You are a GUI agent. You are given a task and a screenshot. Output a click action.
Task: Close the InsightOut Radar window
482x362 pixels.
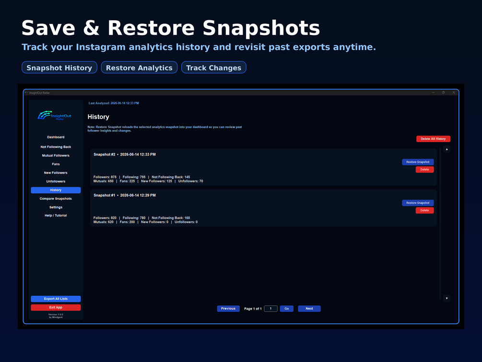pyautogui.click(x=454, y=93)
